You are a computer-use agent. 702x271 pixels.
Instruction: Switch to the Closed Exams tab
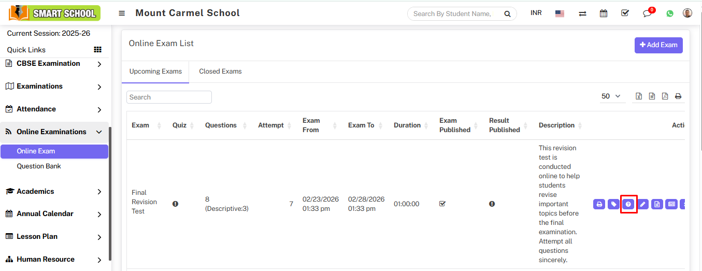[220, 72]
